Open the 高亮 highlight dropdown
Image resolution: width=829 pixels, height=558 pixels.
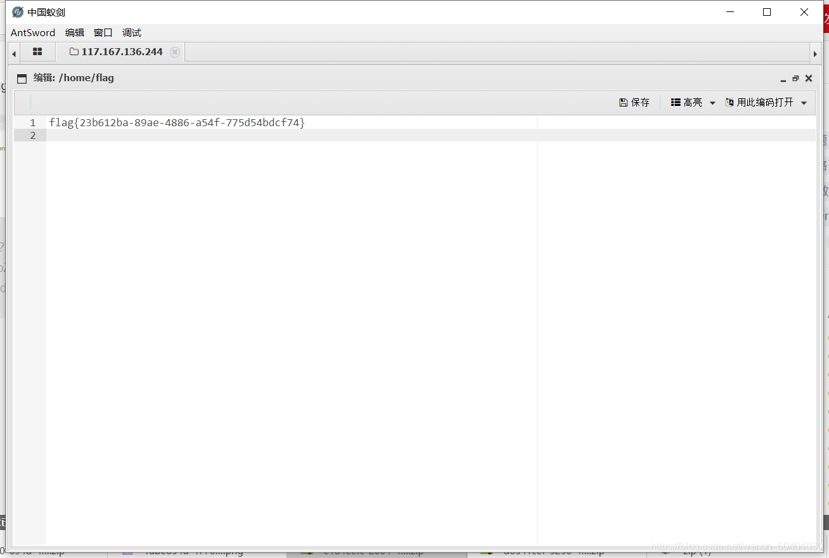[693, 102]
